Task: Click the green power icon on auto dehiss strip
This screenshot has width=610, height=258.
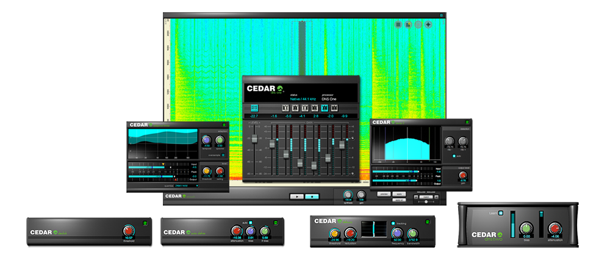Action: 276,223
